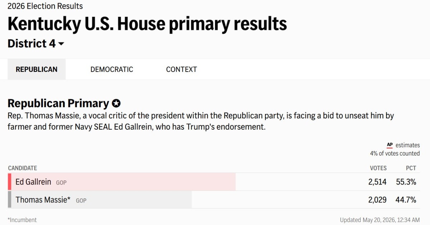Click the PCT column header

411,168
